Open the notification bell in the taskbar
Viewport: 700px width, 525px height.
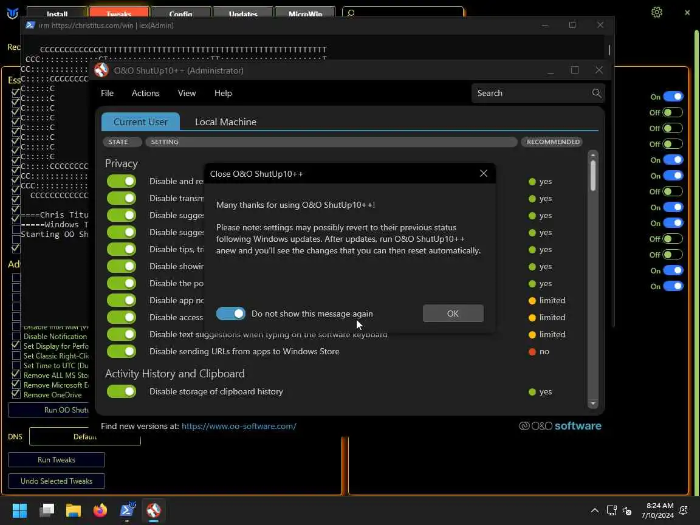pos(684,510)
